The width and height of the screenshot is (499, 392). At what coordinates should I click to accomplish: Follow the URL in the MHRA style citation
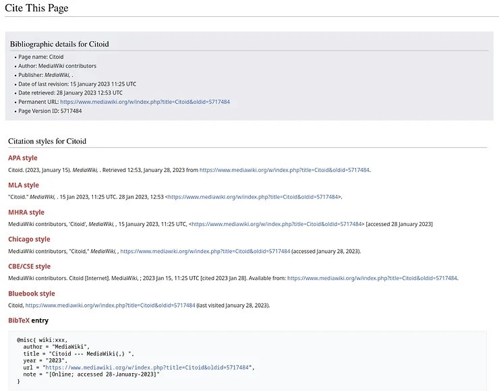pos(276,224)
